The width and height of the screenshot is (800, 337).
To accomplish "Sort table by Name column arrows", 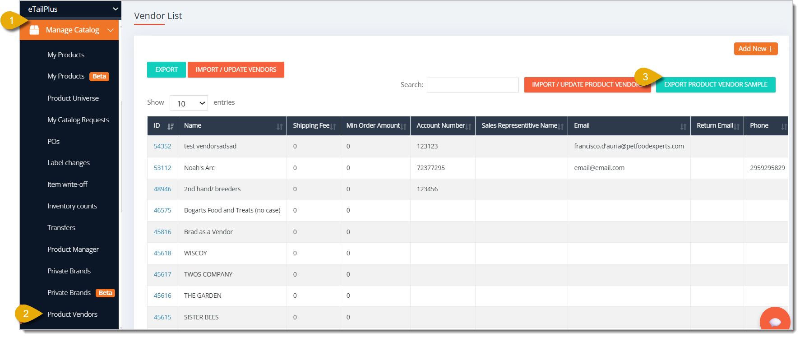I will pyautogui.click(x=280, y=126).
